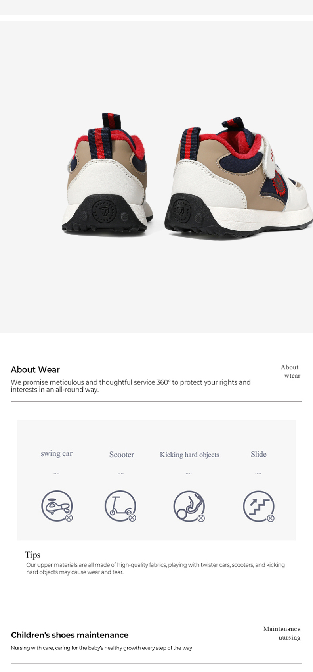Click the 'Slide' label

click(258, 454)
